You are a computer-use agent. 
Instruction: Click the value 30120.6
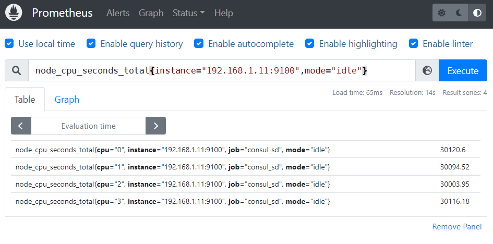[x=453, y=150]
